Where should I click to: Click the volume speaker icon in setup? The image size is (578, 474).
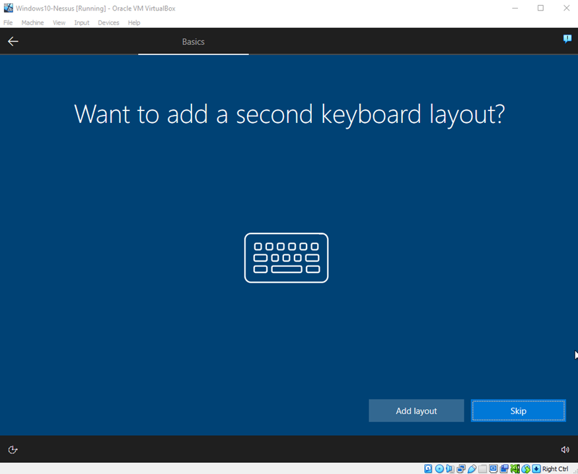click(x=565, y=450)
